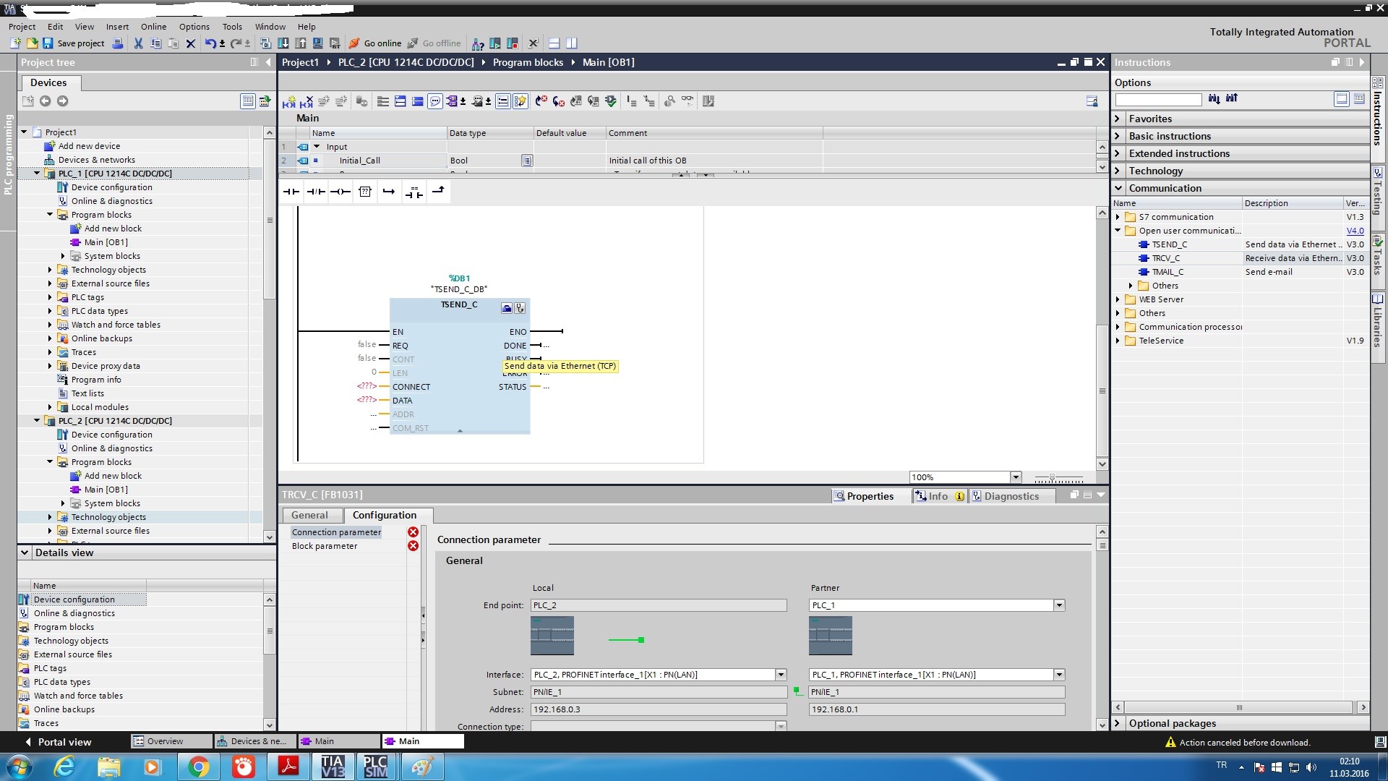The image size is (1388, 781).
Task: Click the Save project button
Action: [73, 43]
